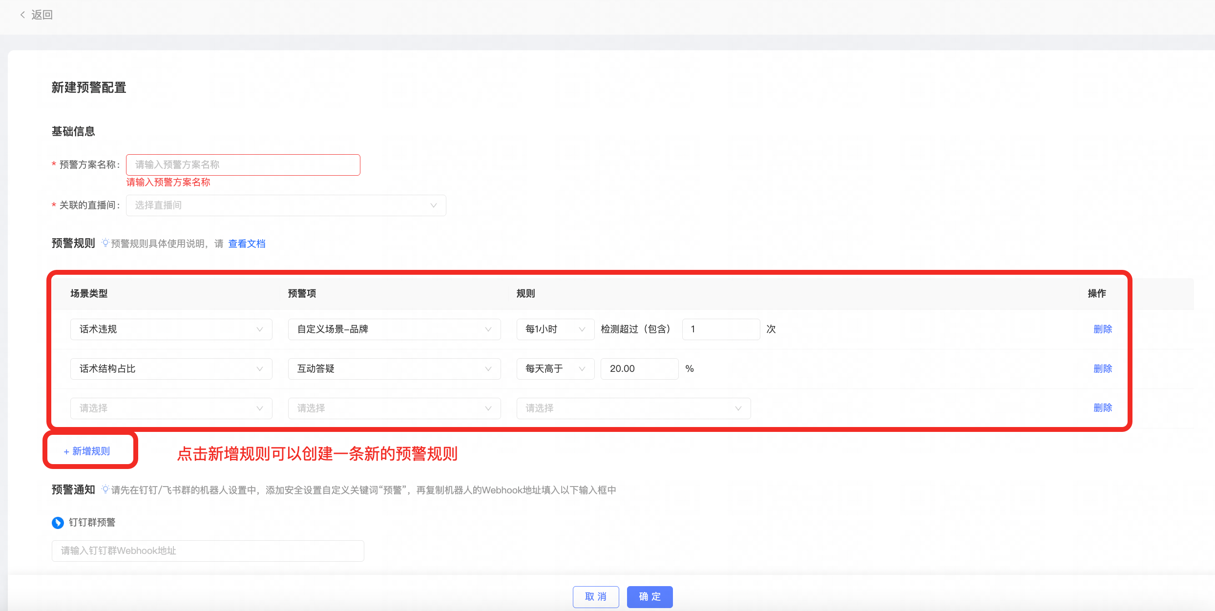Click the 查看文档 documentation link
This screenshot has height=611, width=1215.
coord(247,244)
